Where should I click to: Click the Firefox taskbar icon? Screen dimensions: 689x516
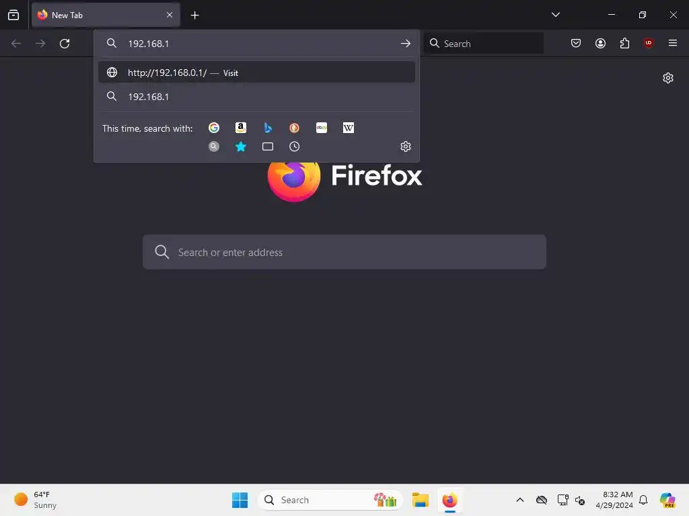450,500
